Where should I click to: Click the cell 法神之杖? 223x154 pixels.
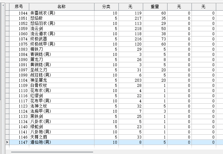tap(62, 106)
